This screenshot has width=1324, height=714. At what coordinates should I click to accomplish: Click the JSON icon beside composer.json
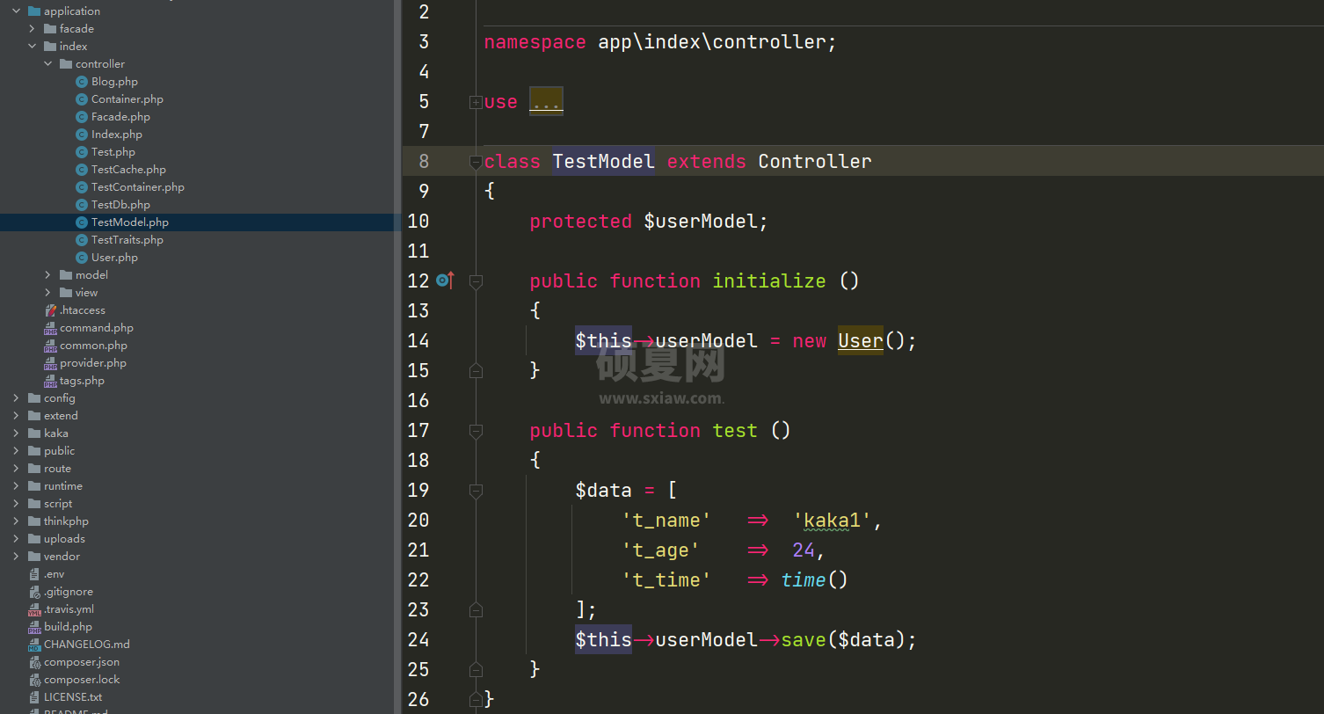point(34,662)
